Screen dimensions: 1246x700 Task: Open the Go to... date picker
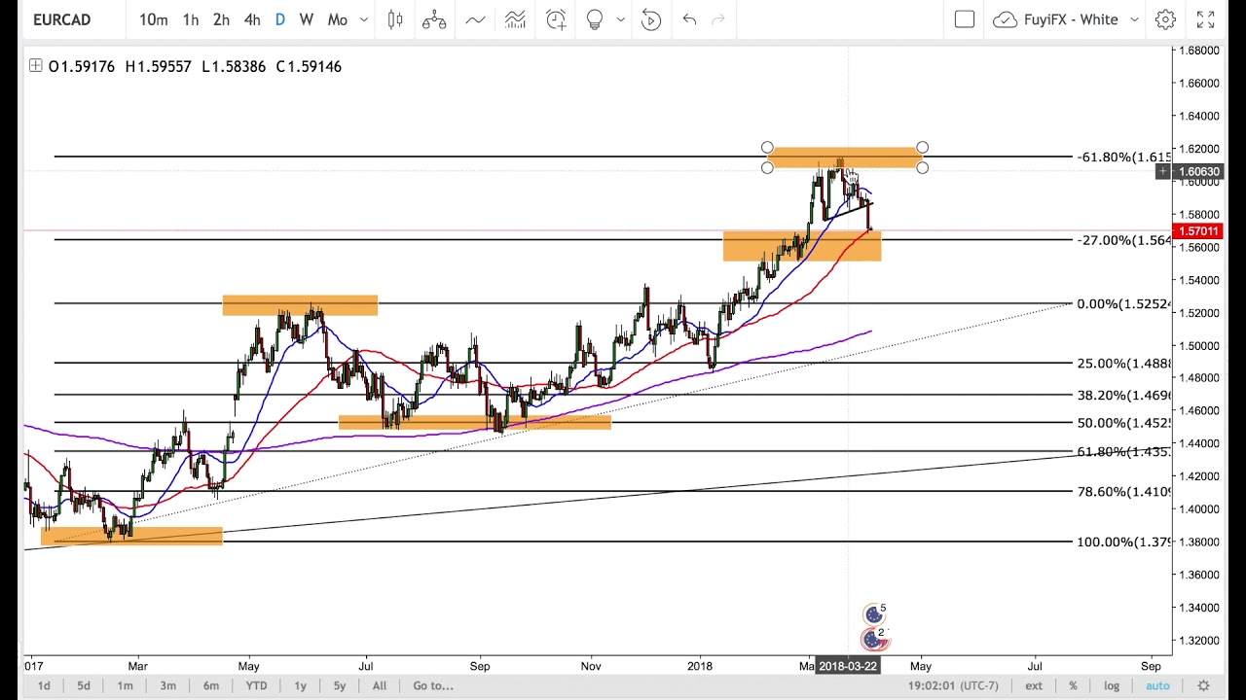pos(433,685)
